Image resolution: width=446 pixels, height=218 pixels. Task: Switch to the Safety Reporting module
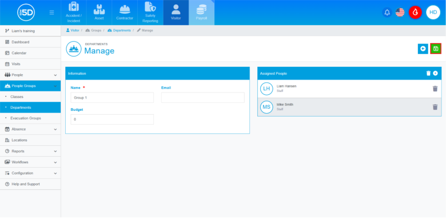click(x=150, y=12)
